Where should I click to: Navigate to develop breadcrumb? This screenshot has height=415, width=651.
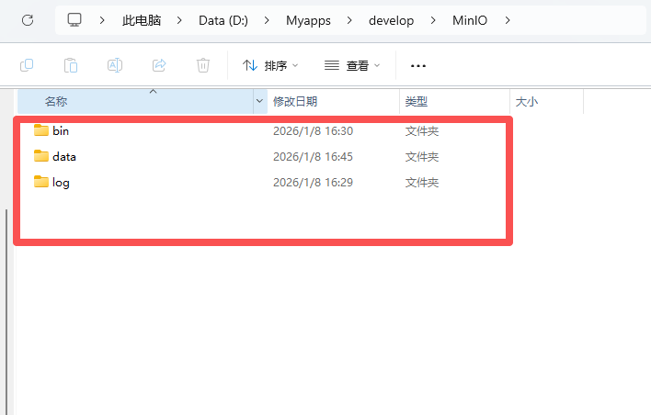coord(391,21)
